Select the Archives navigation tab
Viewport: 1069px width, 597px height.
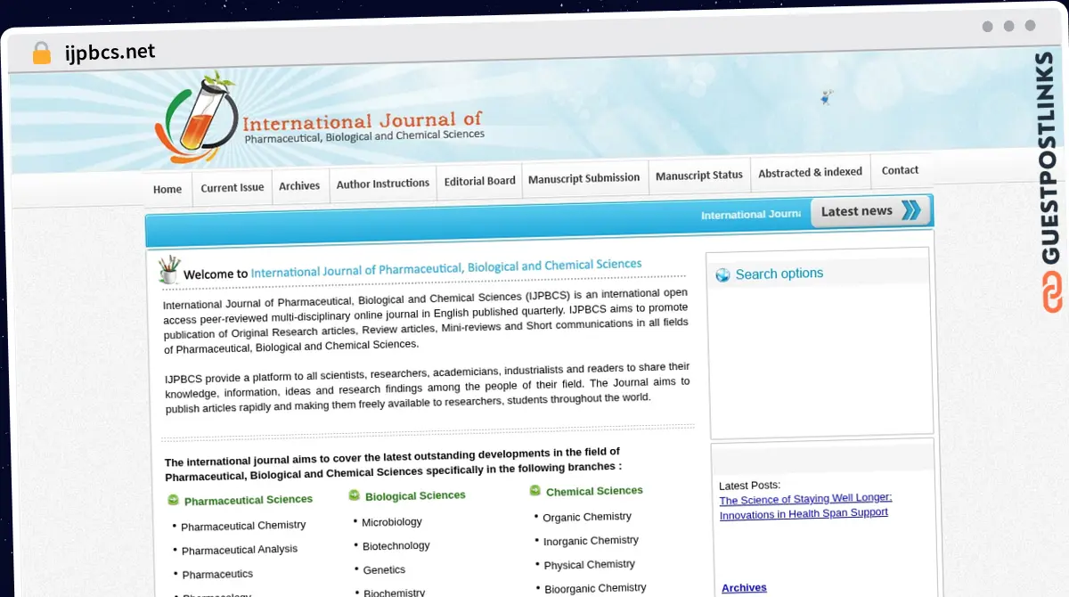click(299, 185)
